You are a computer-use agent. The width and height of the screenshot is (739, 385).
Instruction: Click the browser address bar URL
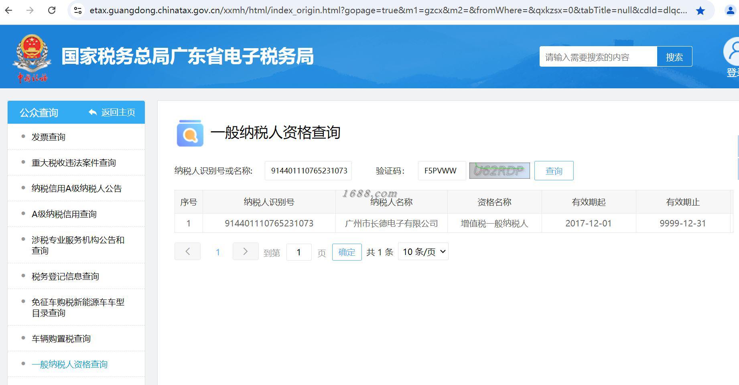(x=388, y=10)
